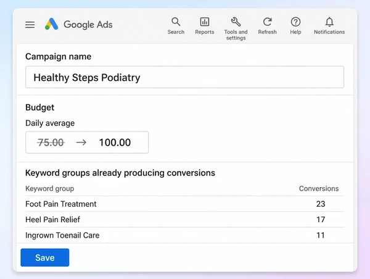This screenshot has height=279, width=370.
Task: Click the Campaign name label
Action: (x=58, y=56)
